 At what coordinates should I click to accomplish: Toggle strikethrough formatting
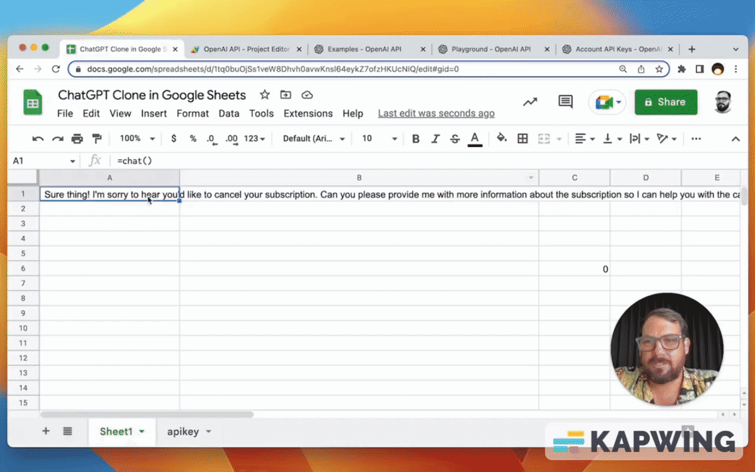(455, 139)
